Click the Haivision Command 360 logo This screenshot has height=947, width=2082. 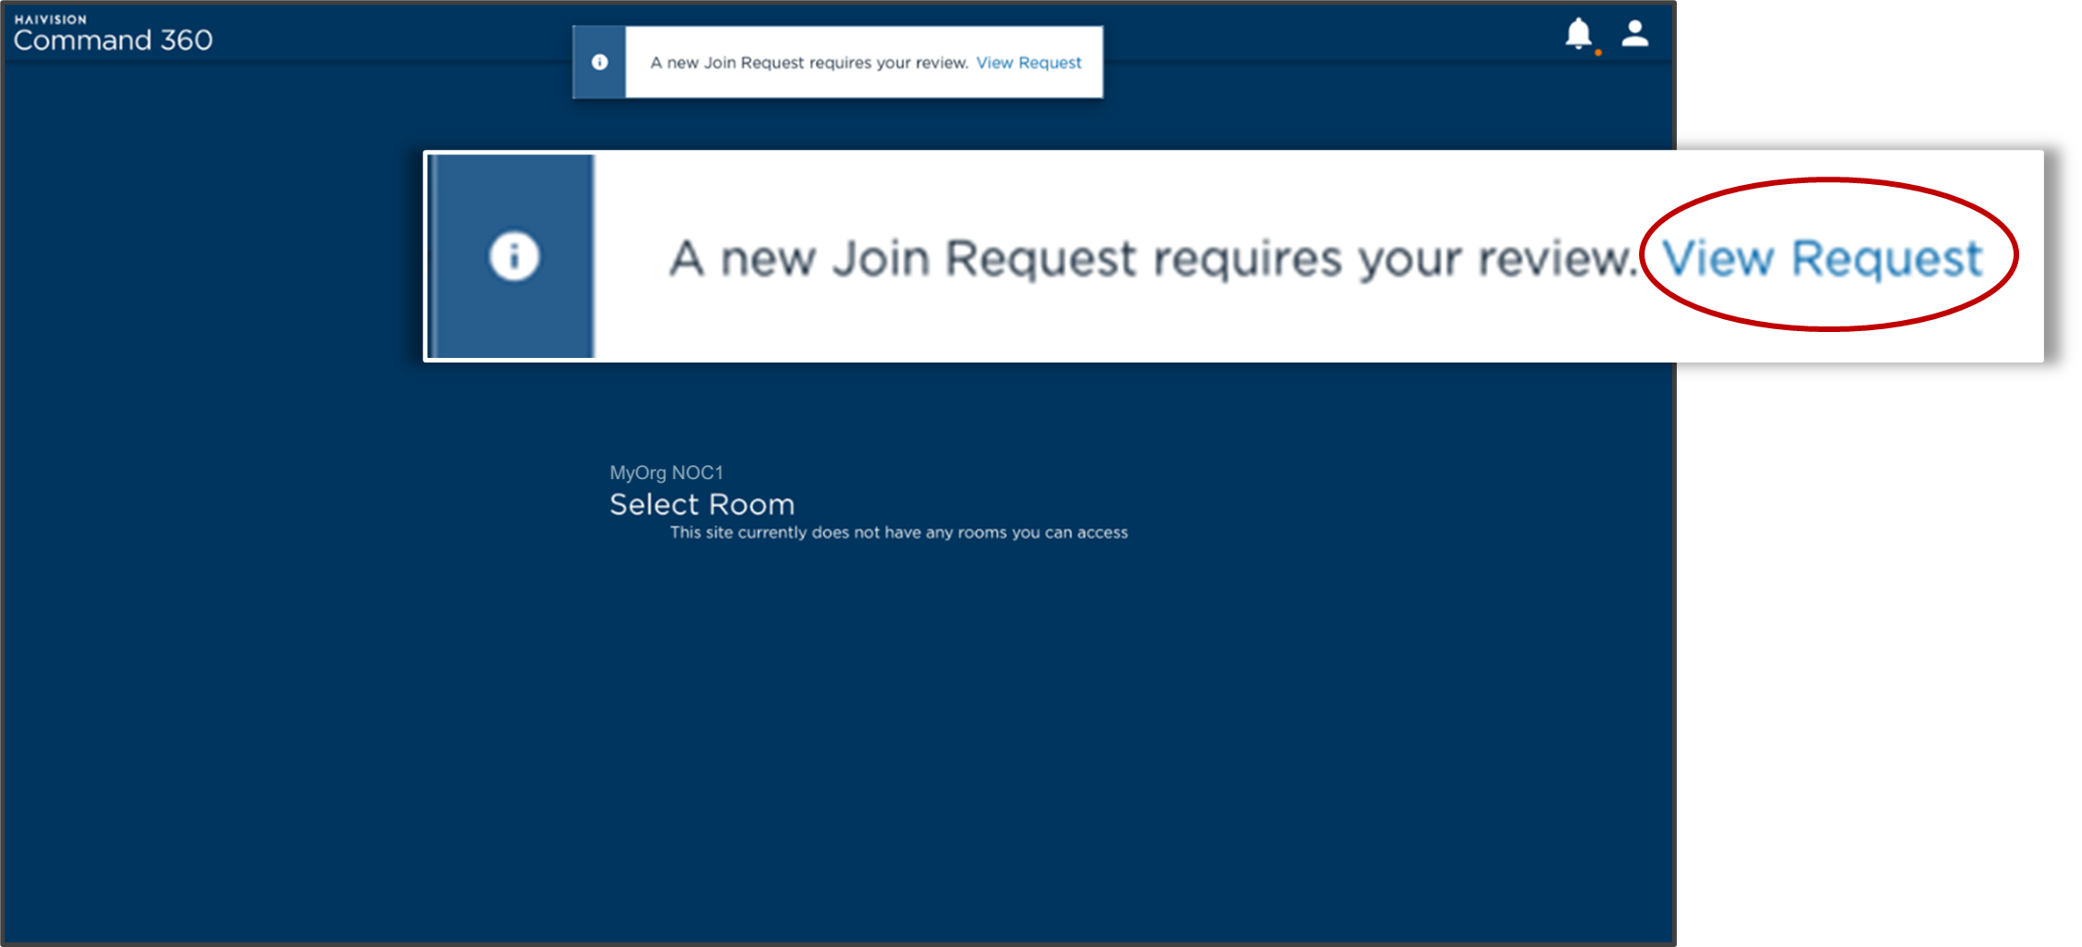(x=113, y=32)
